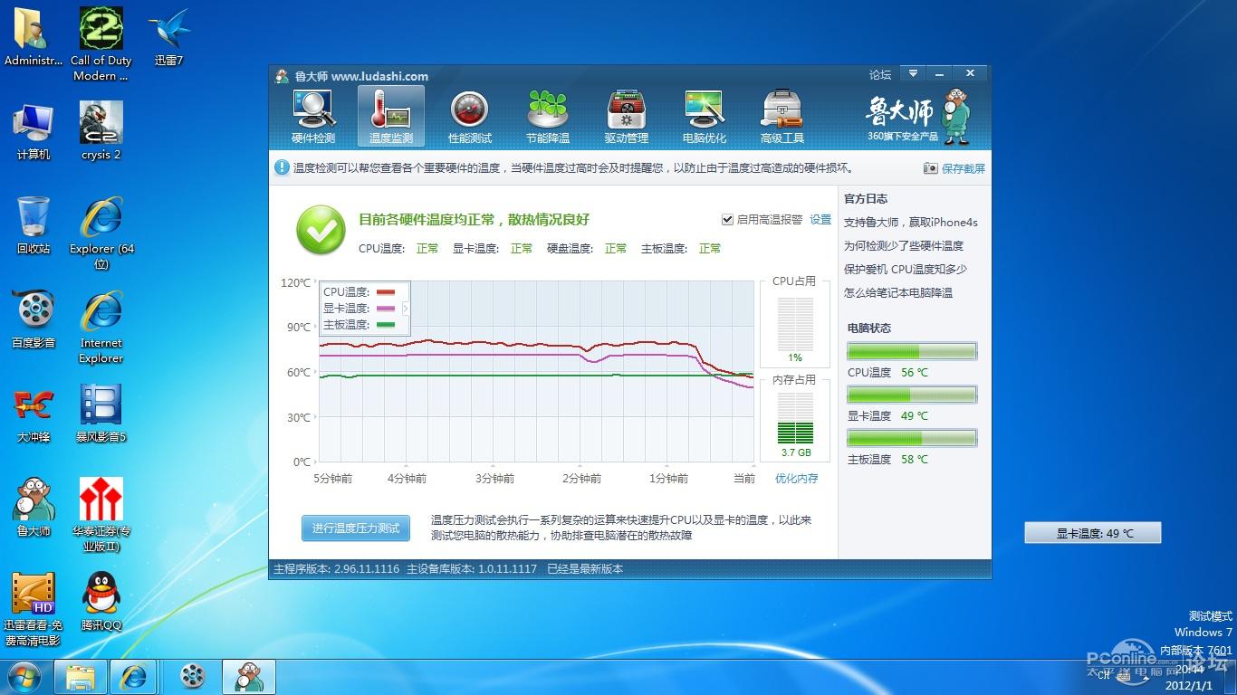The height and width of the screenshot is (695, 1237).
Task: Toggle the 启用高温报警 checkbox
Action: (727, 220)
